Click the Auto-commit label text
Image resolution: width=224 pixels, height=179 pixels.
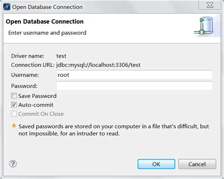[x=36, y=105]
